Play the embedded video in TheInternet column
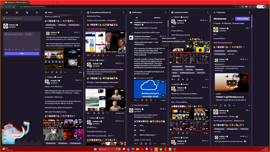Screen dimensions: 270x152 229,83
